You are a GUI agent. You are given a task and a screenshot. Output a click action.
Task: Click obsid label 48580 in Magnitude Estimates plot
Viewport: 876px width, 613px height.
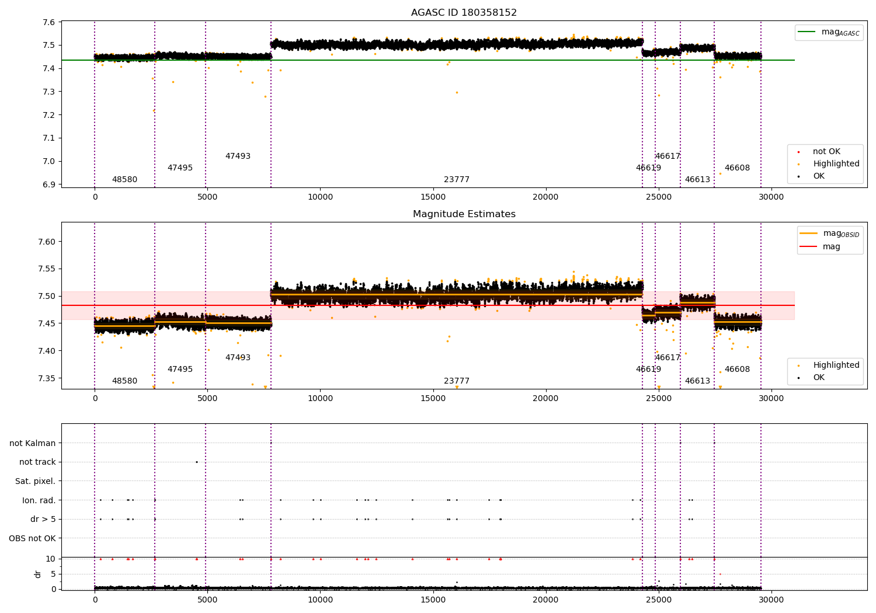tap(124, 381)
